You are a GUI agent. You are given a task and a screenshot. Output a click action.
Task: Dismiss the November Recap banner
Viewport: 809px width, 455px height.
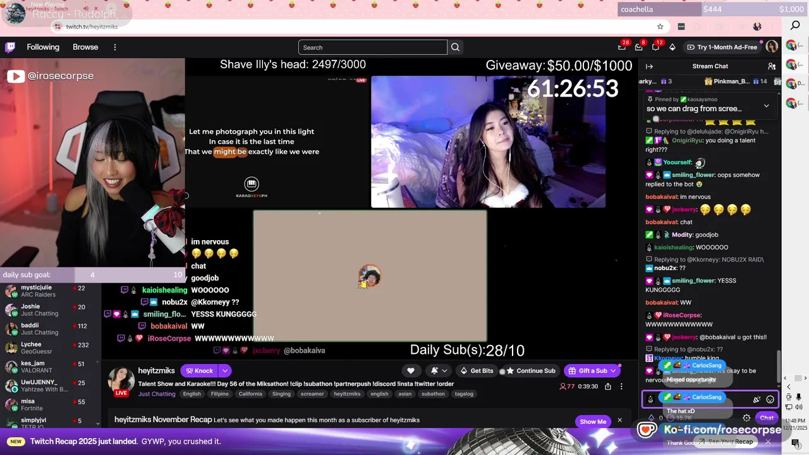[619, 420]
